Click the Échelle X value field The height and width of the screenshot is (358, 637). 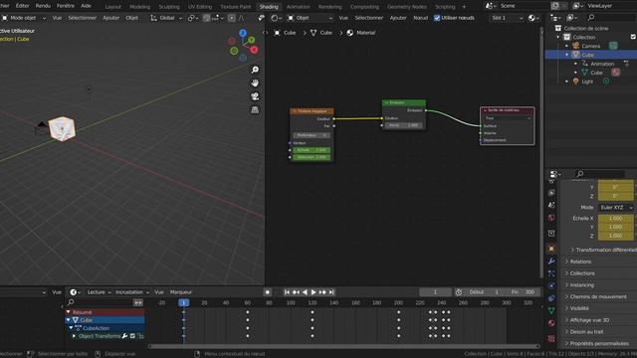click(x=615, y=219)
